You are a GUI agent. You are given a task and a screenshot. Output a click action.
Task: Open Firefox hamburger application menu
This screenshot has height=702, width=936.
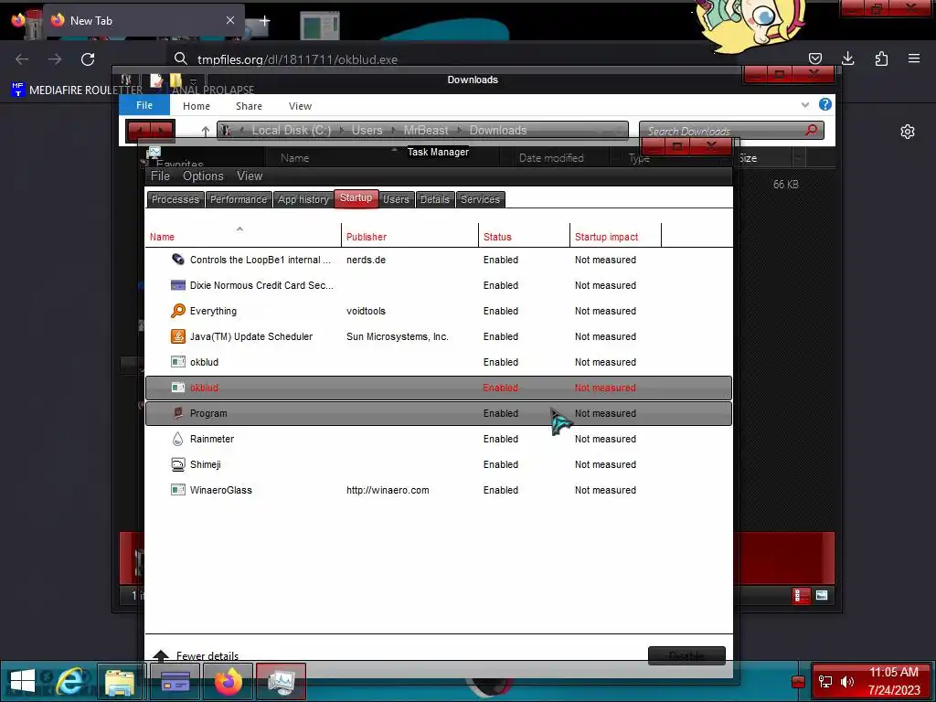[x=914, y=58]
